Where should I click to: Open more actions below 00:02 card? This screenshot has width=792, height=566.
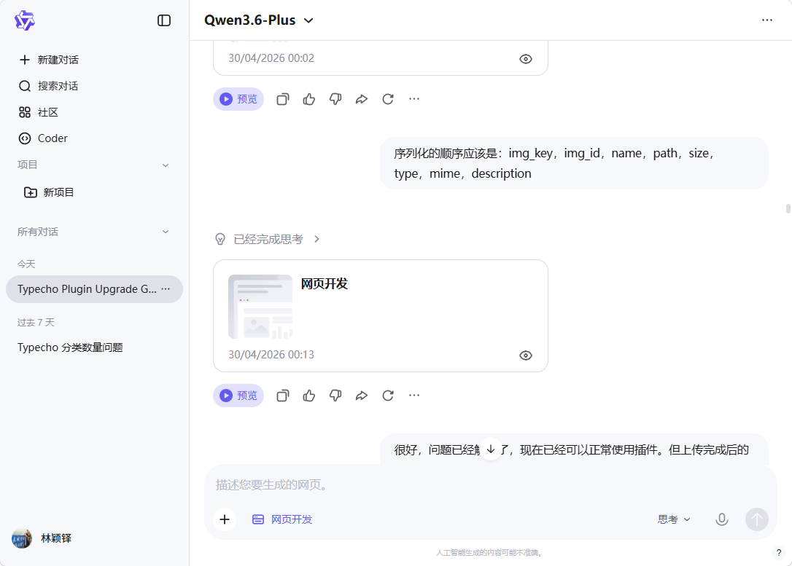(414, 99)
